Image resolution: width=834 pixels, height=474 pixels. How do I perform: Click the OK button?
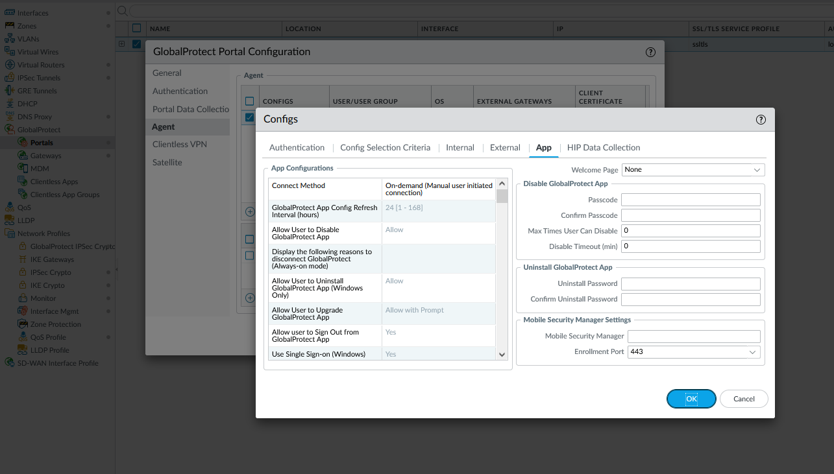click(691, 399)
